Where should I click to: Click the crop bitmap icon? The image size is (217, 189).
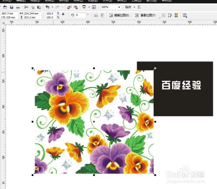tap(170, 15)
